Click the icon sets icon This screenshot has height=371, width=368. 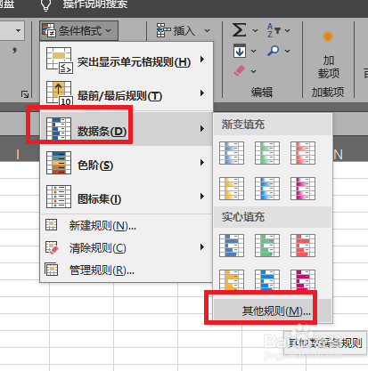59,197
